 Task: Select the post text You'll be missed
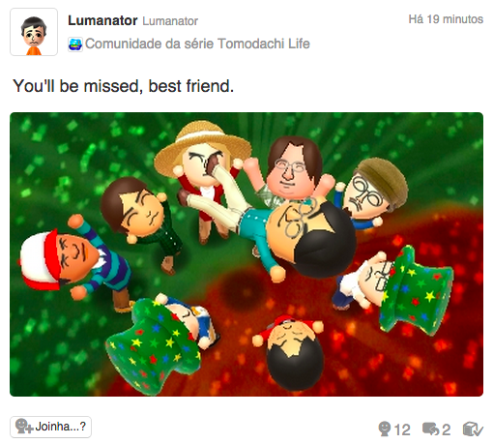76,86
